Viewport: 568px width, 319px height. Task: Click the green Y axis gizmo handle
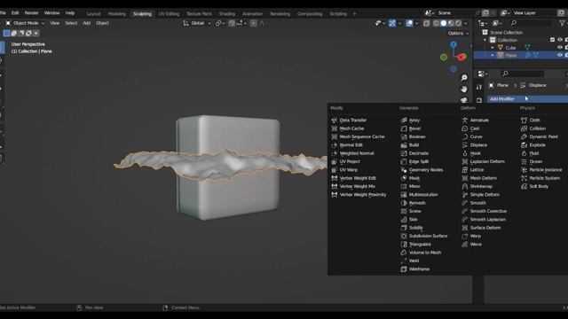tap(444, 57)
